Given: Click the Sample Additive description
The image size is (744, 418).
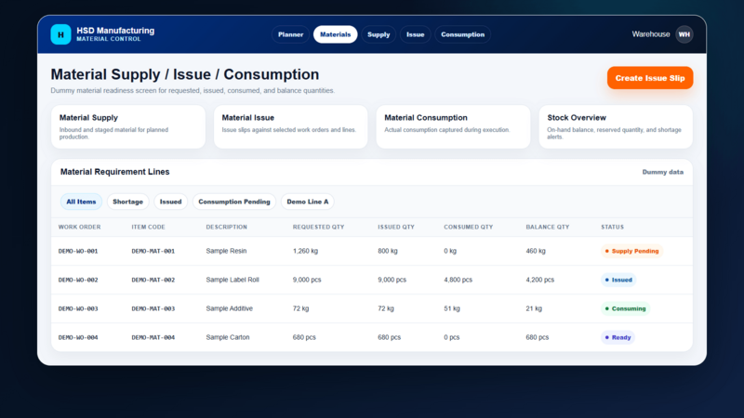Looking at the screenshot, I should [x=229, y=308].
